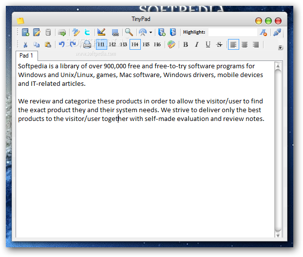The image size is (303, 257).
Task: Click the edit pad pencil notebook icon
Action: (x=37, y=32)
